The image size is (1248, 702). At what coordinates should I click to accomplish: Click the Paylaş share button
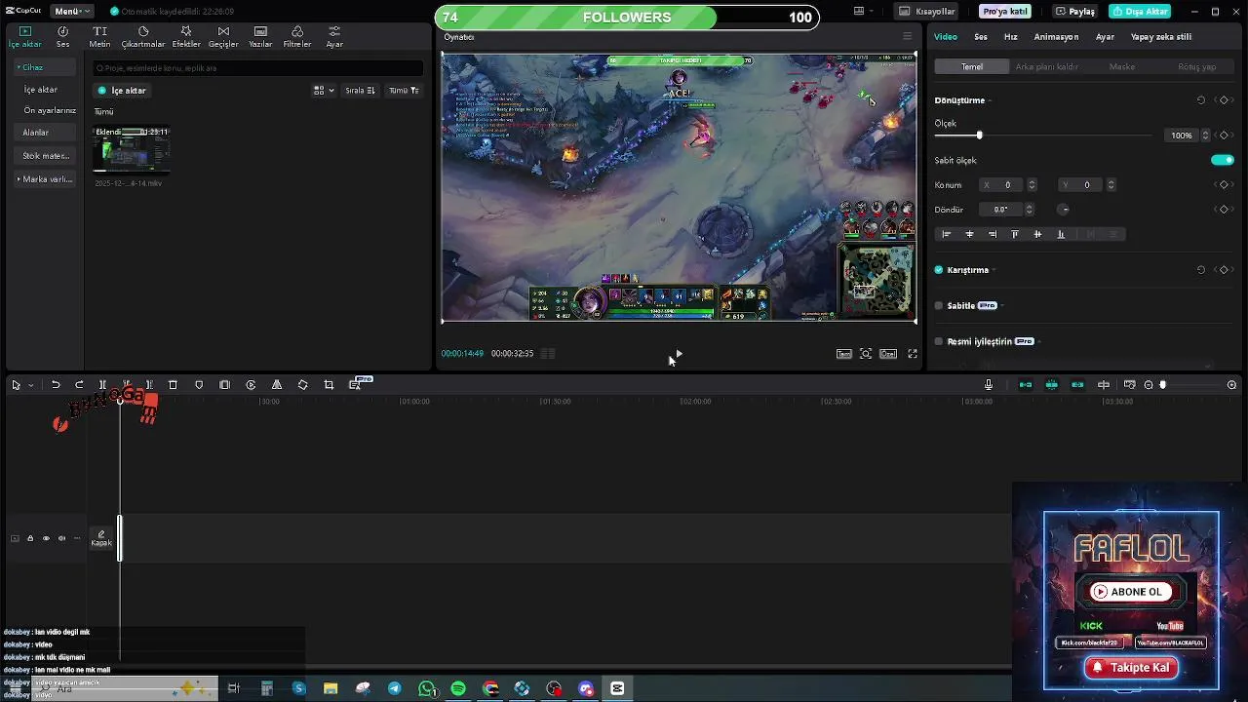point(1075,11)
